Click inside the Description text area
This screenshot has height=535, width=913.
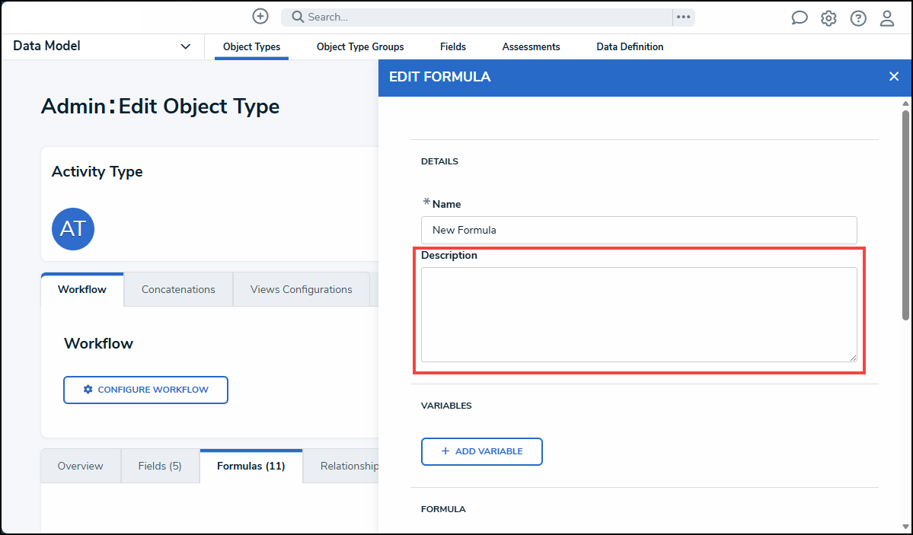[638, 314]
